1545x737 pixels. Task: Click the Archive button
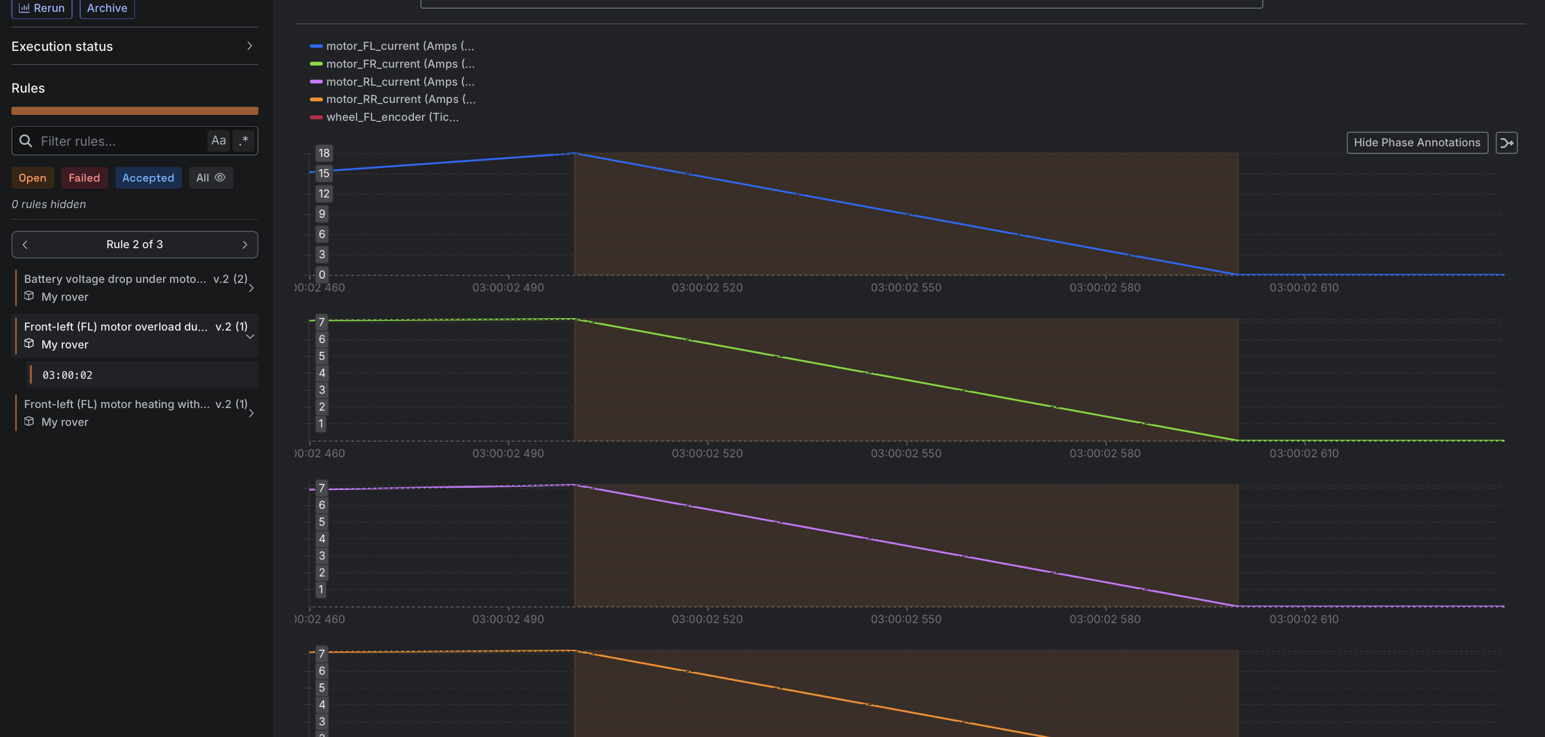pyautogui.click(x=107, y=8)
